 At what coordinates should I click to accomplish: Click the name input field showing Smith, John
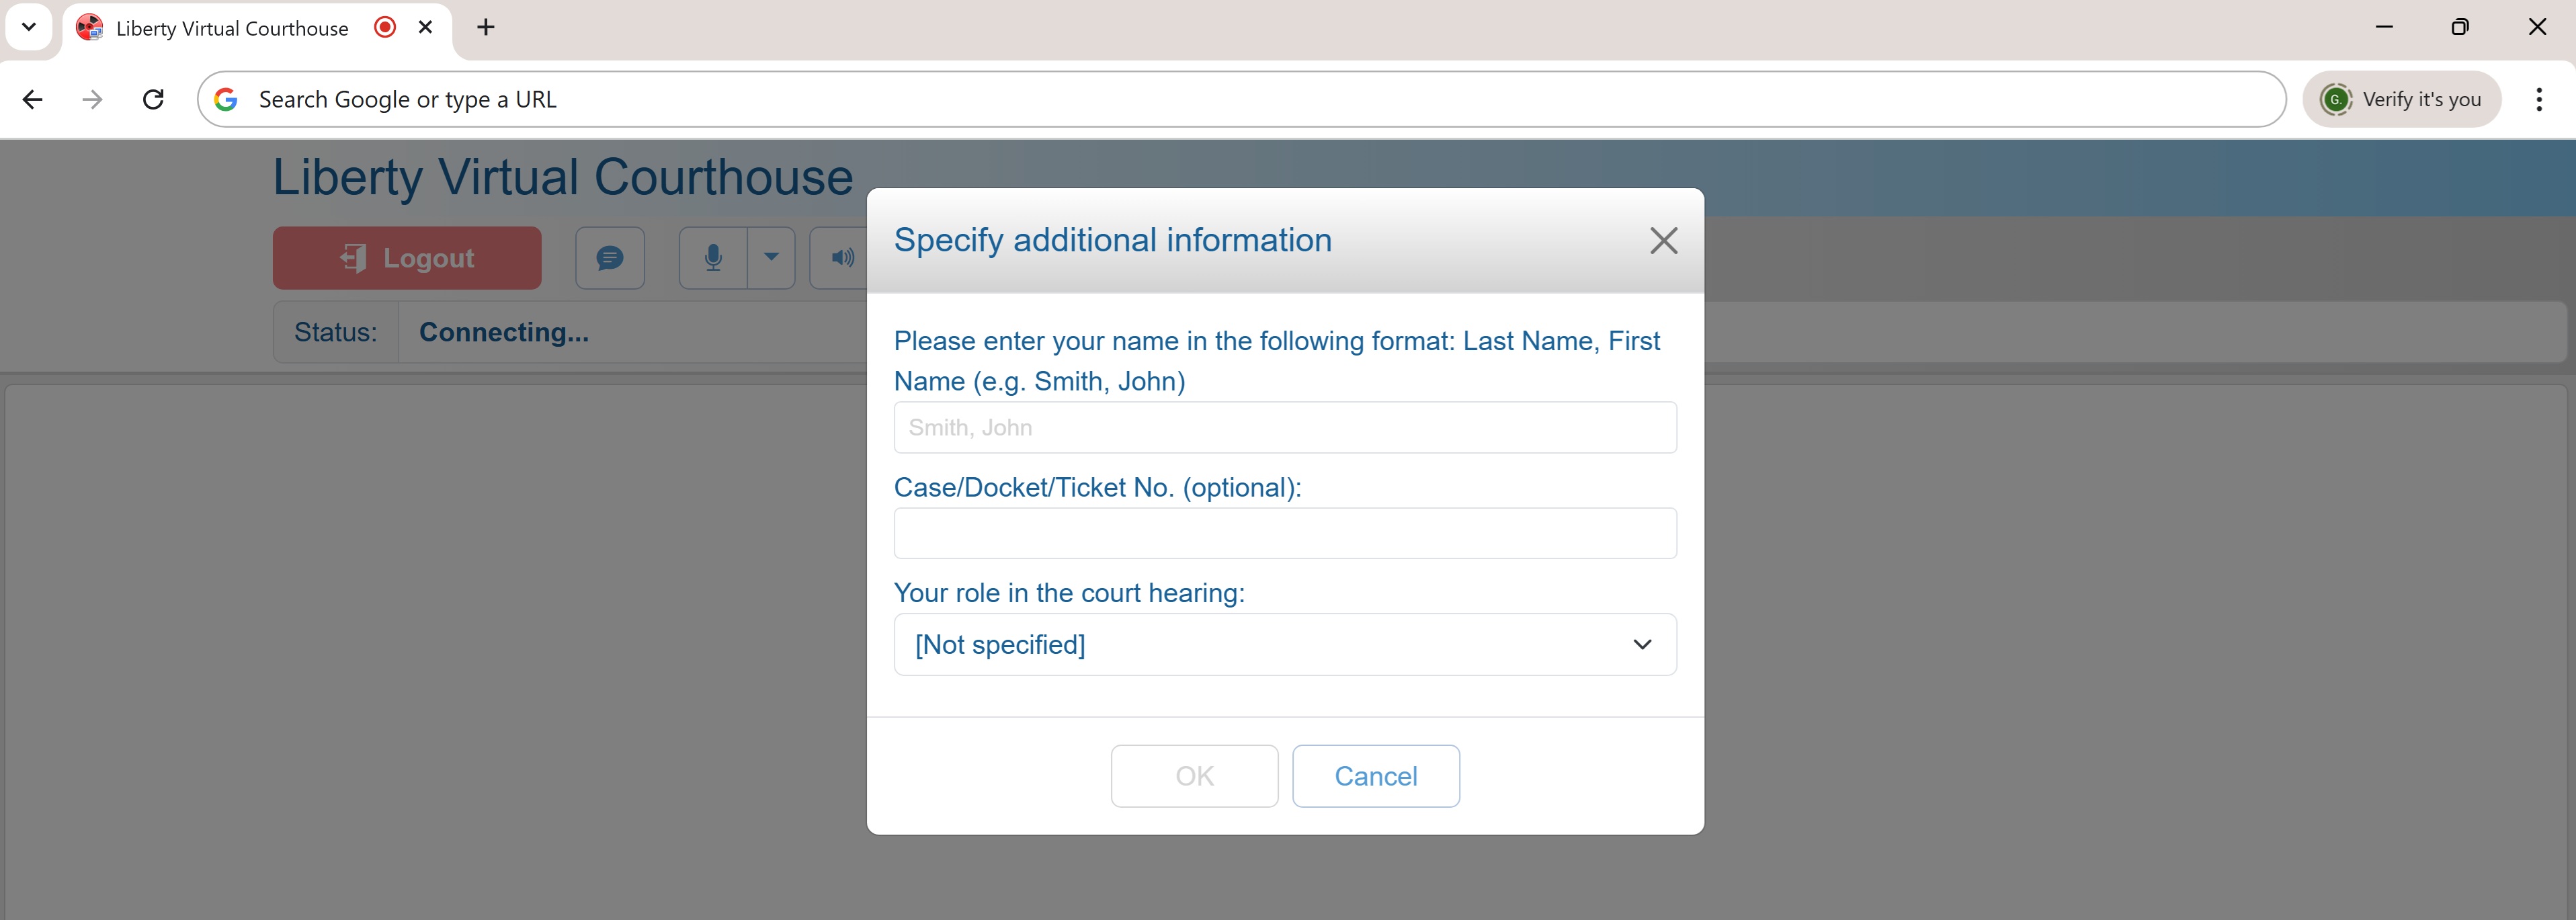1285,427
